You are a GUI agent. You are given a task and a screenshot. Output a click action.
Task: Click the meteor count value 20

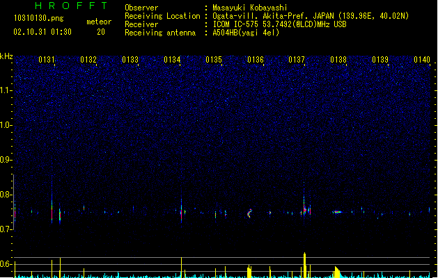pos(101,32)
